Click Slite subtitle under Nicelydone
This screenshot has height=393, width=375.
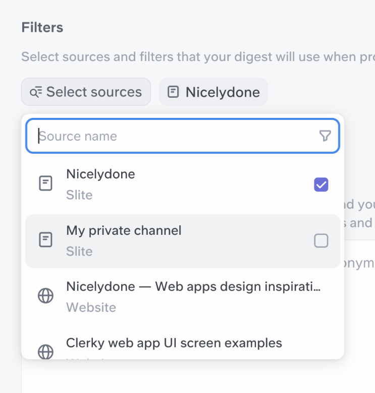click(79, 195)
